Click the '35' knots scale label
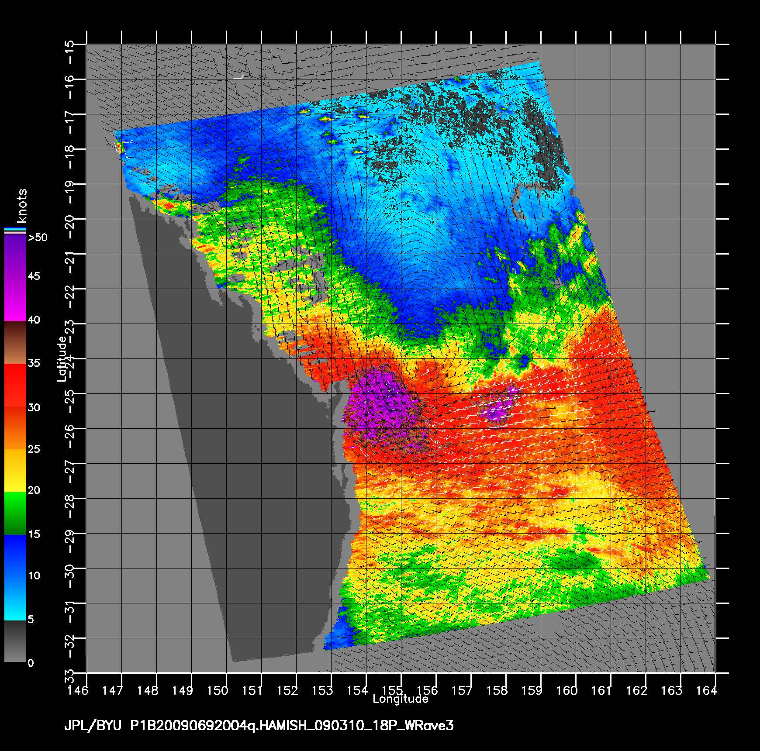760x751 pixels. [x=34, y=363]
